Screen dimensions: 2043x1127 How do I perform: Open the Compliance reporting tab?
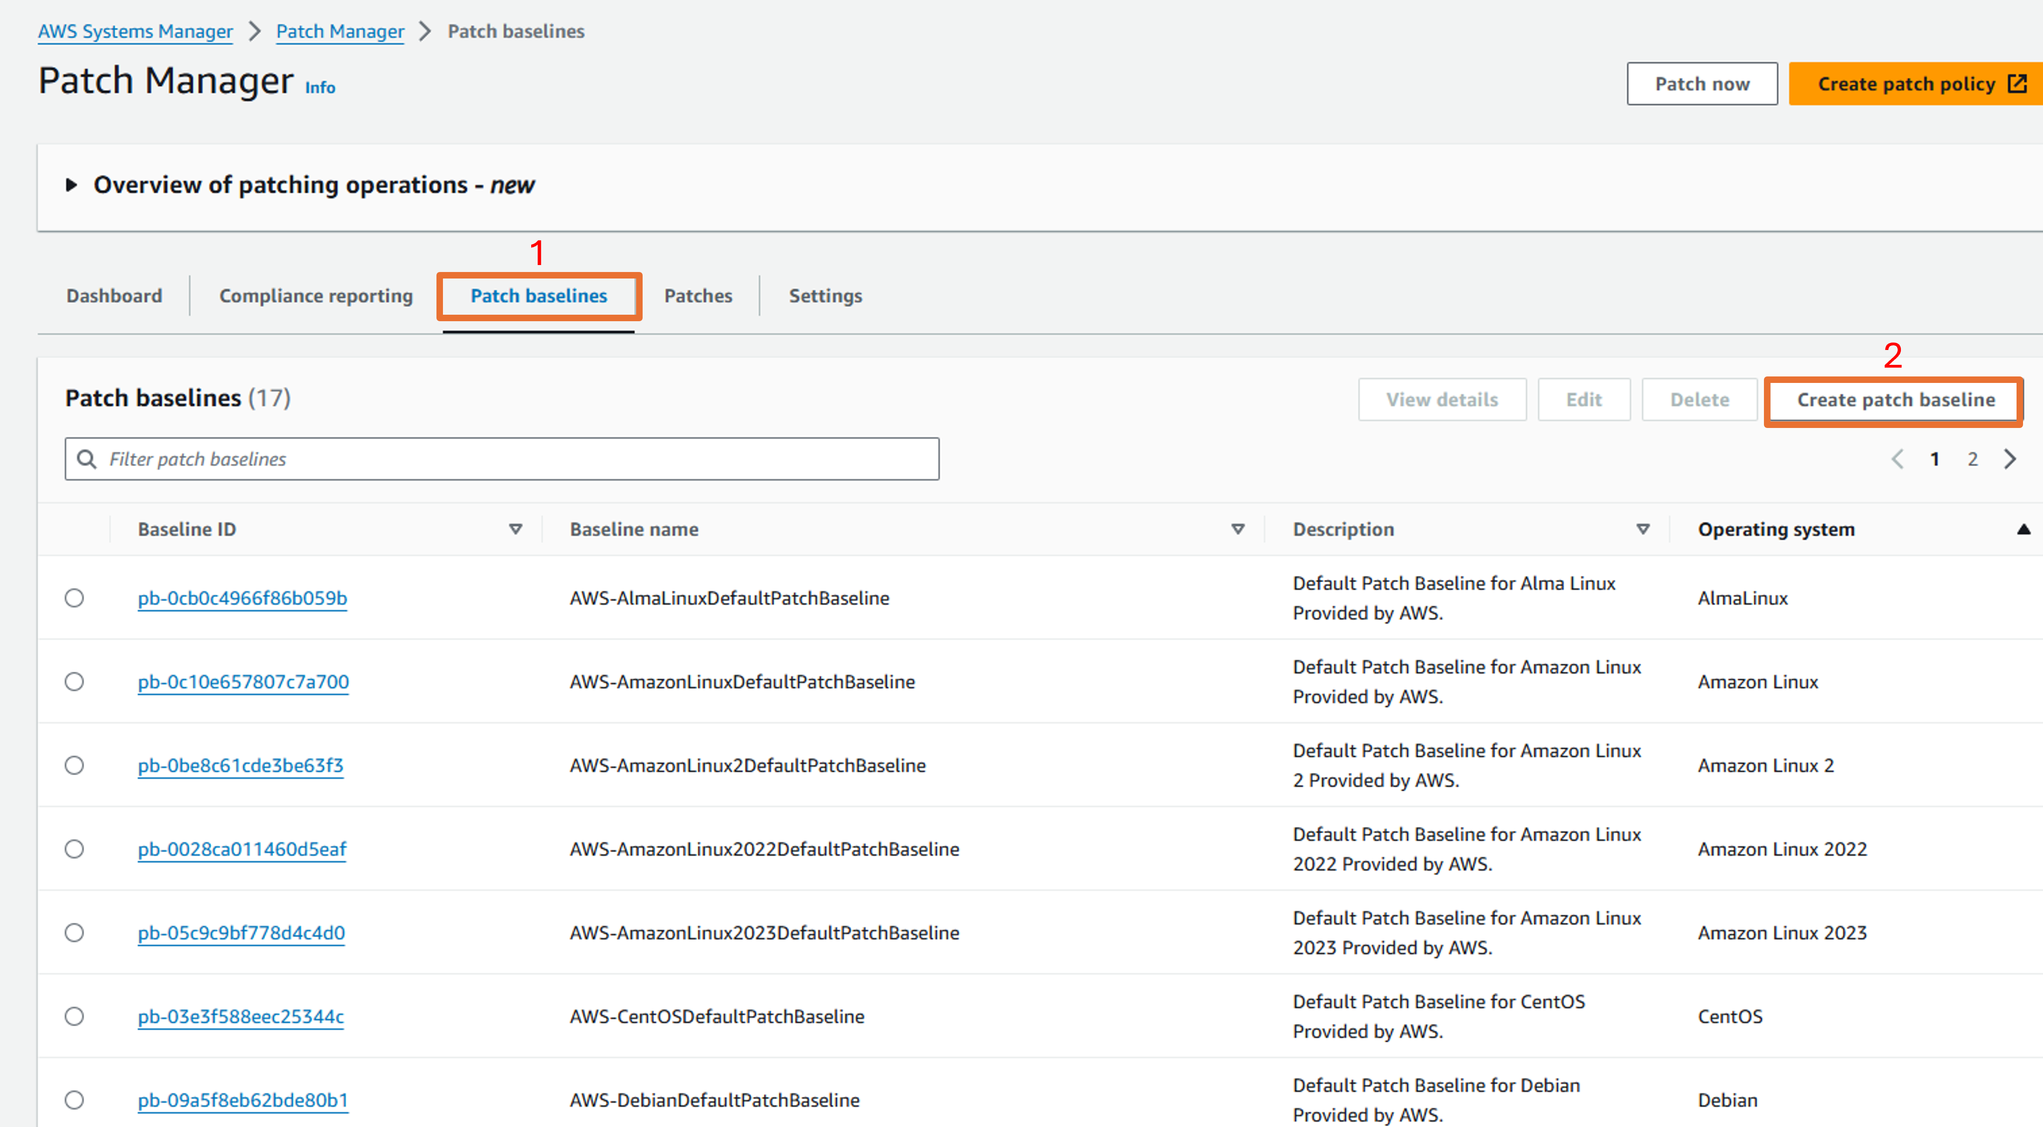[316, 296]
